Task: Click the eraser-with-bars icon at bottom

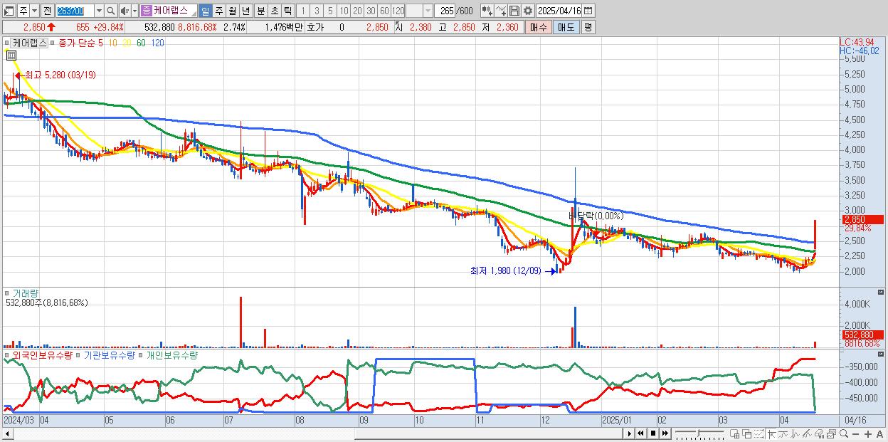Action: click(819, 433)
